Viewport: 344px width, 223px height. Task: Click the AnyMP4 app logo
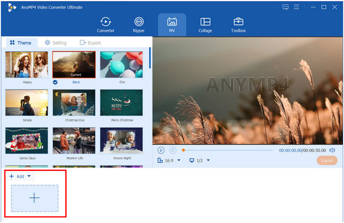coord(12,7)
